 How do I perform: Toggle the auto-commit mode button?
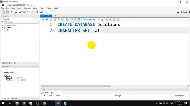point(79,19)
